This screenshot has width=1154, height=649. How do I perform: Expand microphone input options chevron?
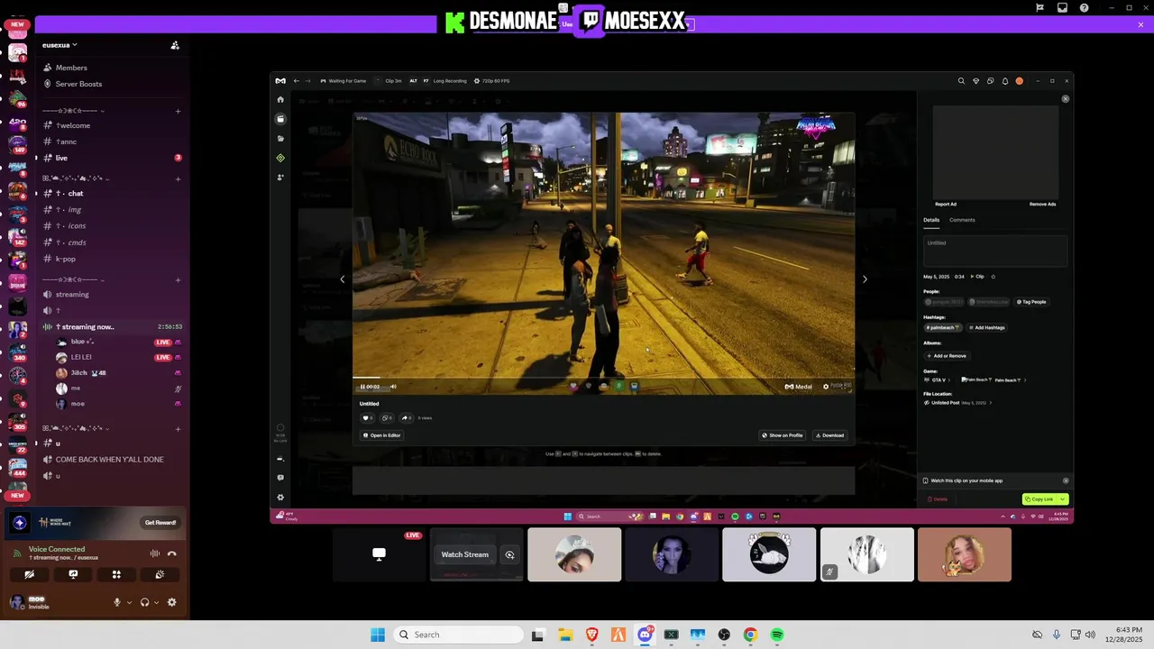129,602
